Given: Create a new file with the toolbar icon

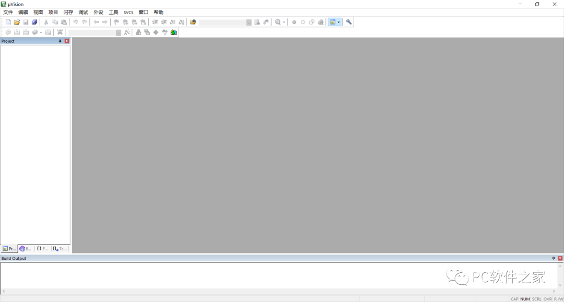Looking at the screenshot, I should pyautogui.click(x=8, y=22).
